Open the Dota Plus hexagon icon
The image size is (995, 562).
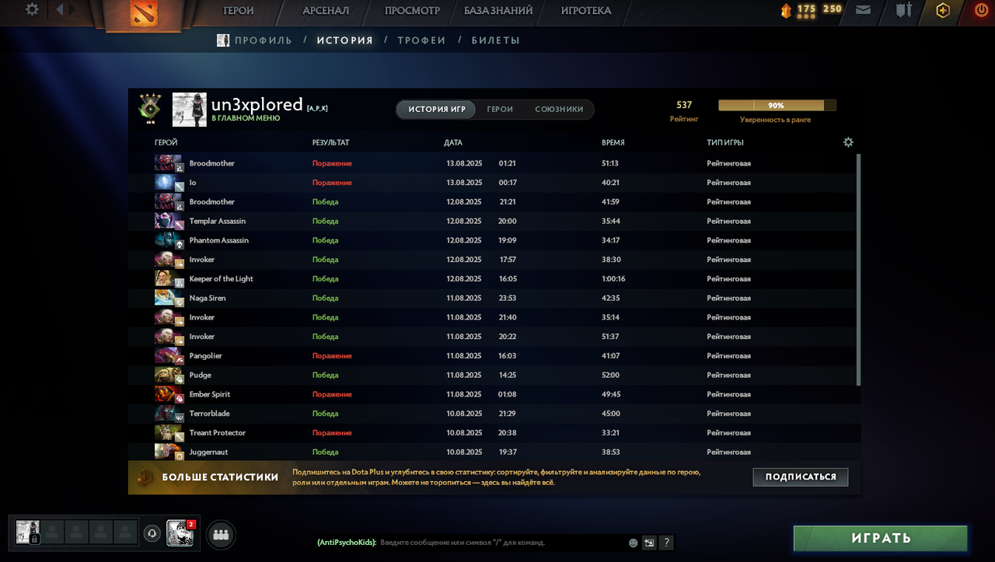point(943,10)
